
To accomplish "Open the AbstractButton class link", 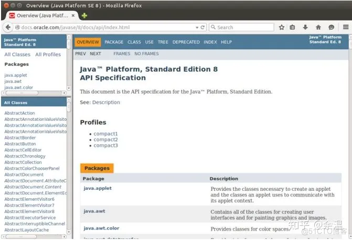I will 20,144.
